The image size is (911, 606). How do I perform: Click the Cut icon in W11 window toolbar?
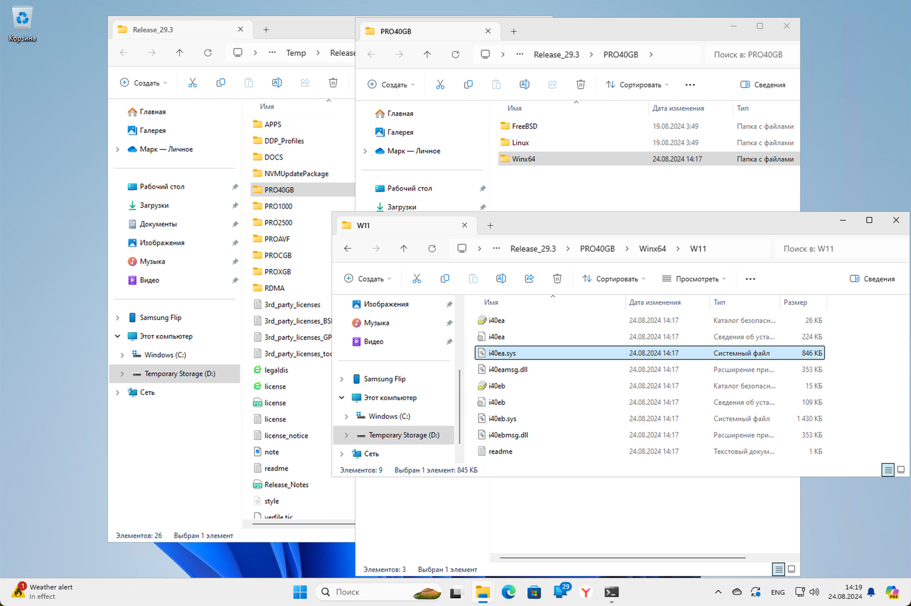click(417, 279)
